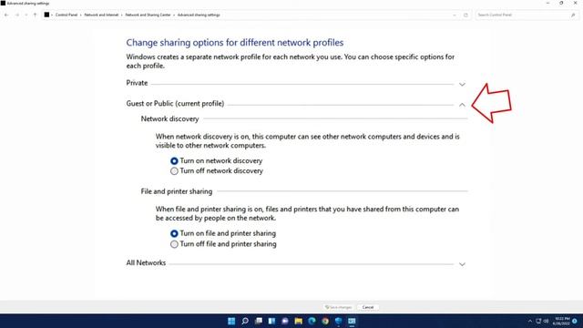Open Widgets from the taskbar
Screen dimensions: 583x328
(x=271, y=321)
